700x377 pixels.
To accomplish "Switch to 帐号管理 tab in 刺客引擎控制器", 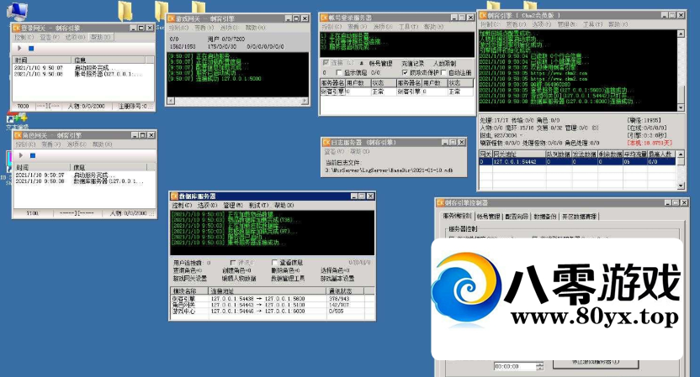I will pos(488,217).
